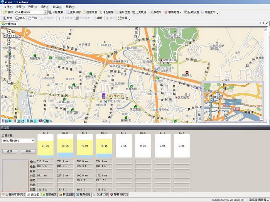Click the blue viewport rectangle in overview map
Image resolution: width=270 pixels, height=202 pixels.
tap(233, 102)
